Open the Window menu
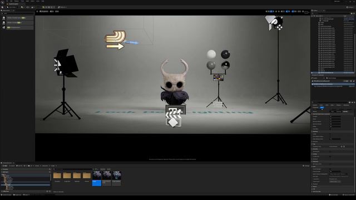 17,1
